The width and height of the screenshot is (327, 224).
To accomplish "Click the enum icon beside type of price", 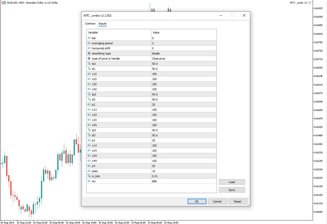I will 89,59.
